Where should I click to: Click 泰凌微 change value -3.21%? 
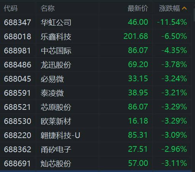[174, 93]
